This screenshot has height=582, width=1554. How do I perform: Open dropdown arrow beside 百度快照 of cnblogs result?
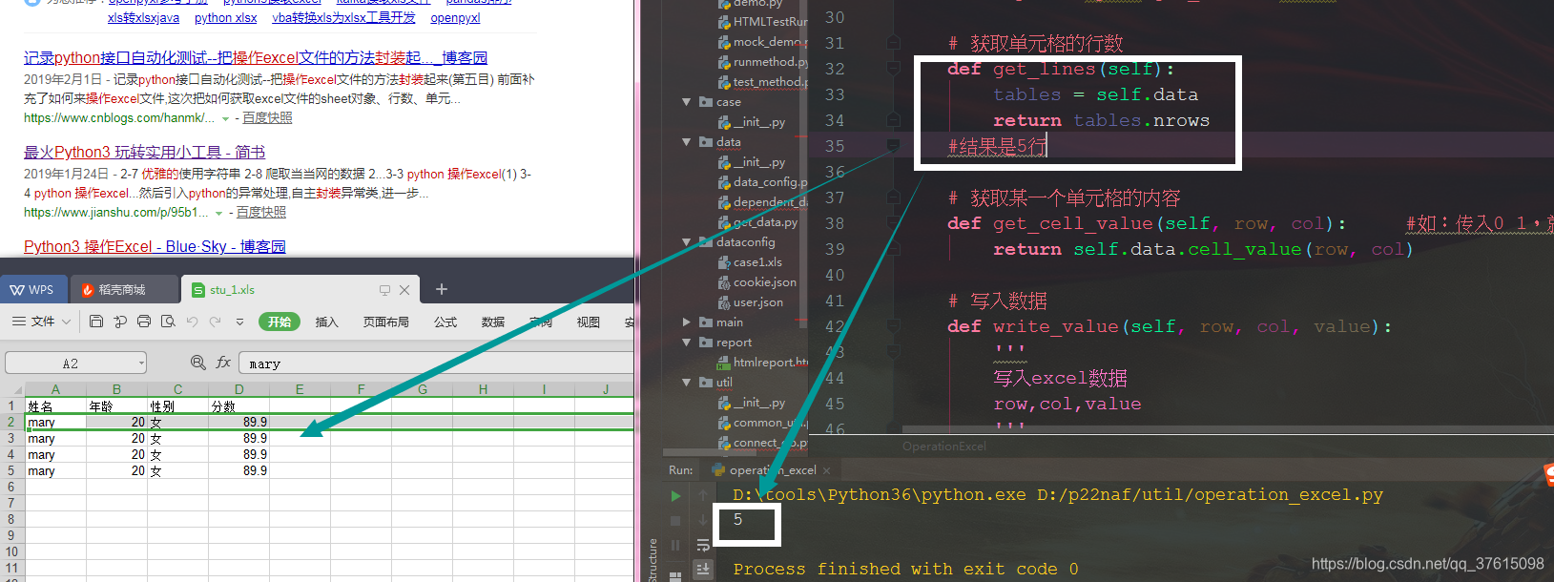[225, 118]
